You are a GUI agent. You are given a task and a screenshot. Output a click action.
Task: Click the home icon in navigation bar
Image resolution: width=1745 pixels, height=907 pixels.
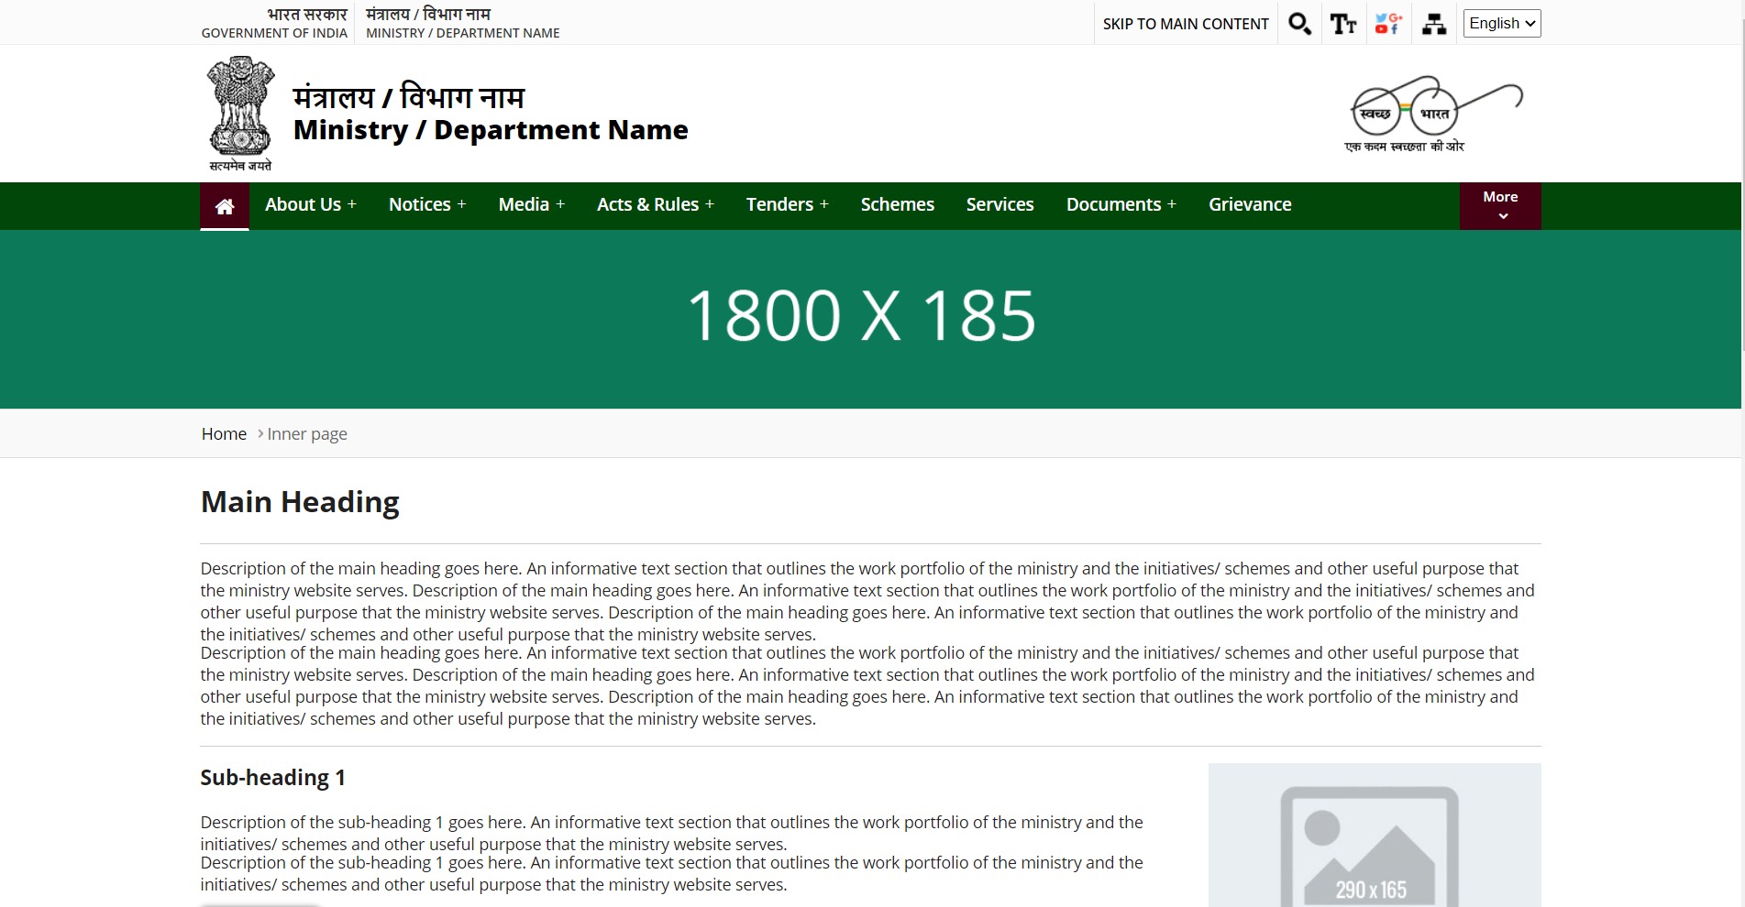pyautogui.click(x=225, y=206)
